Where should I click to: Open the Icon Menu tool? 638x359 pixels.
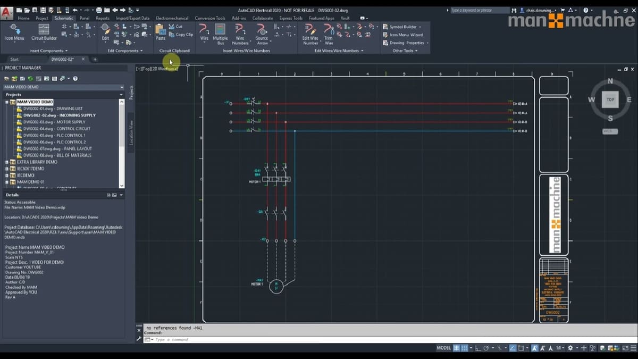[x=14, y=32]
